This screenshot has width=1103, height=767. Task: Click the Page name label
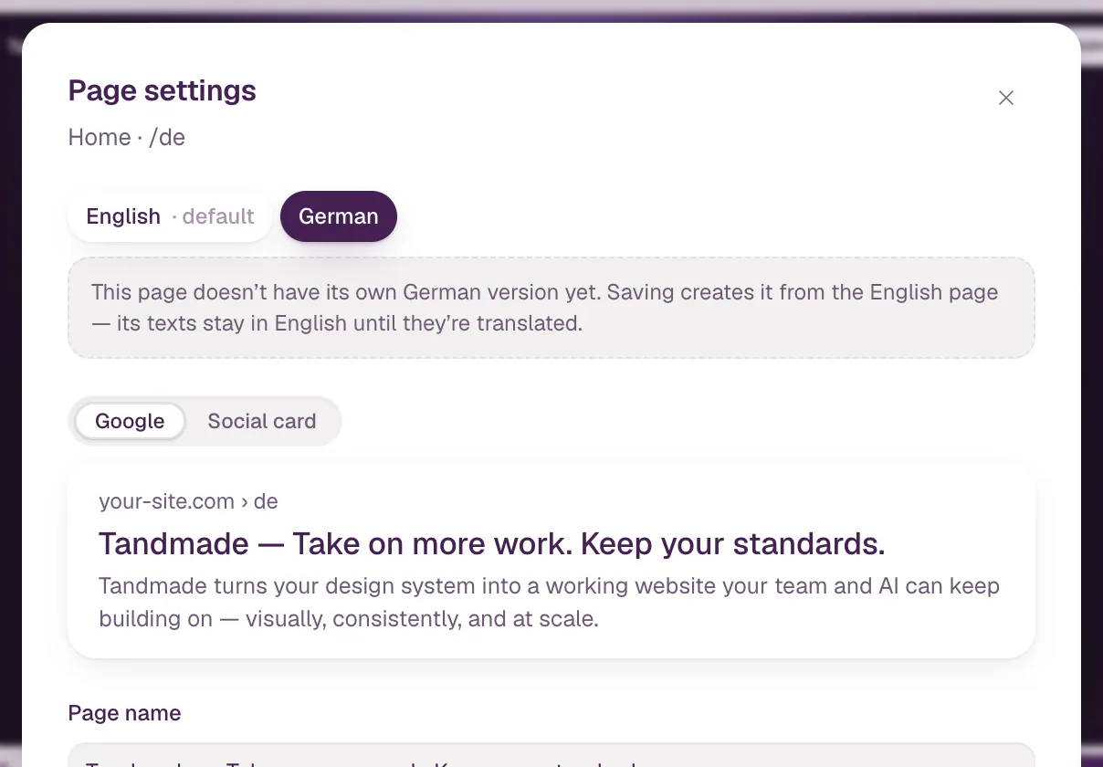[x=125, y=713]
